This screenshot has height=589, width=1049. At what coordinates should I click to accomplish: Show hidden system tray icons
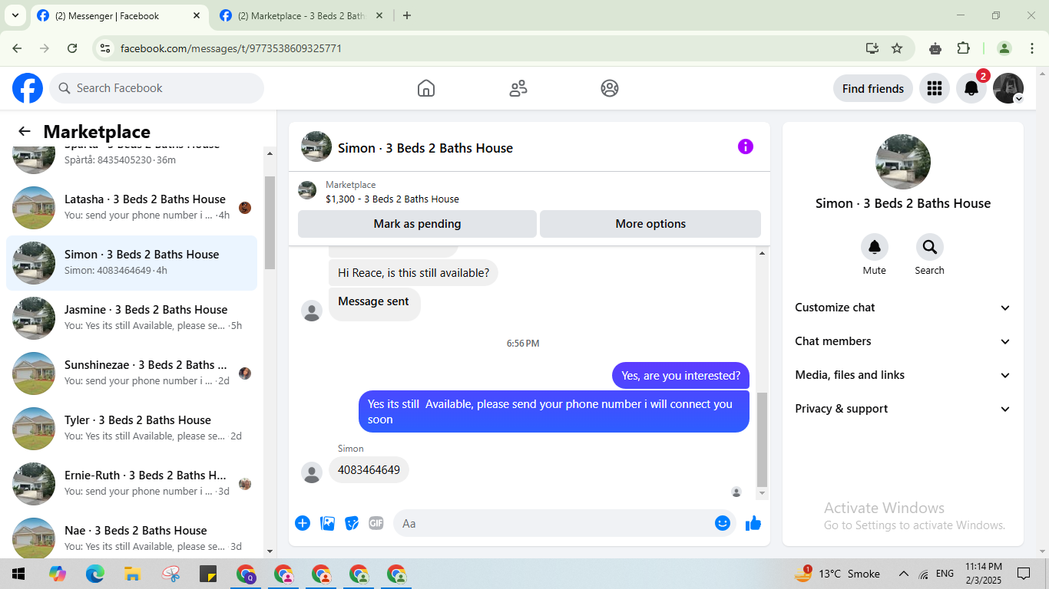pyautogui.click(x=904, y=574)
